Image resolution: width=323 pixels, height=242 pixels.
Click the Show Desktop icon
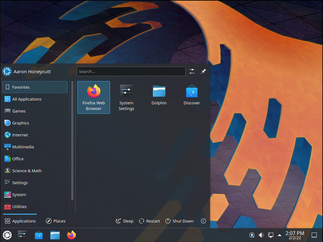(314, 235)
